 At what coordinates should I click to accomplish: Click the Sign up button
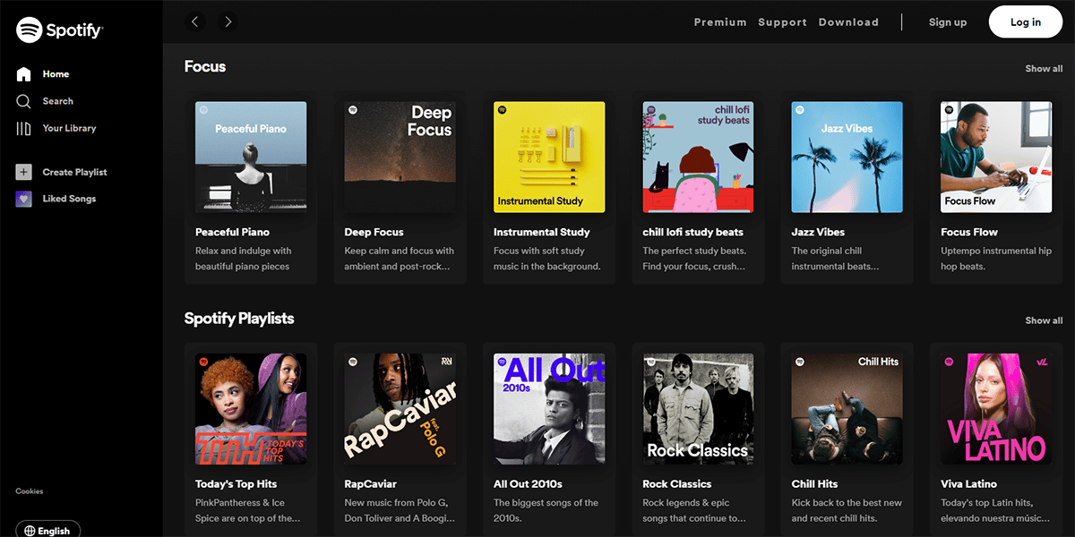click(x=947, y=22)
